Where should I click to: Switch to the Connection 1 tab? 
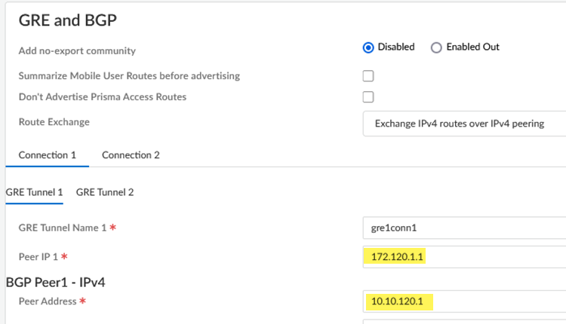tap(48, 155)
